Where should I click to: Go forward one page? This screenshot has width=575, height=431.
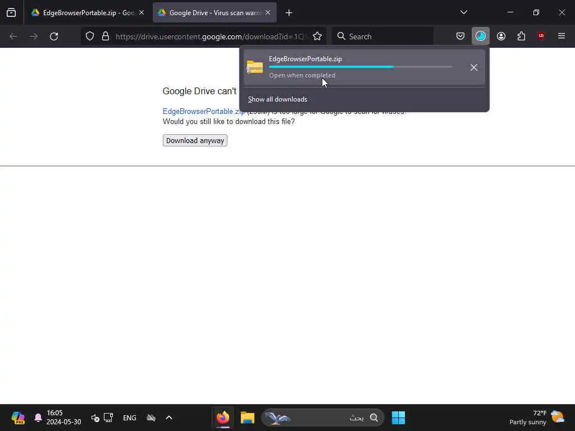pos(34,36)
